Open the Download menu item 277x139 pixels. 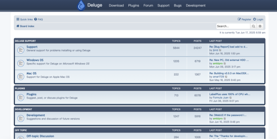point(116,6)
